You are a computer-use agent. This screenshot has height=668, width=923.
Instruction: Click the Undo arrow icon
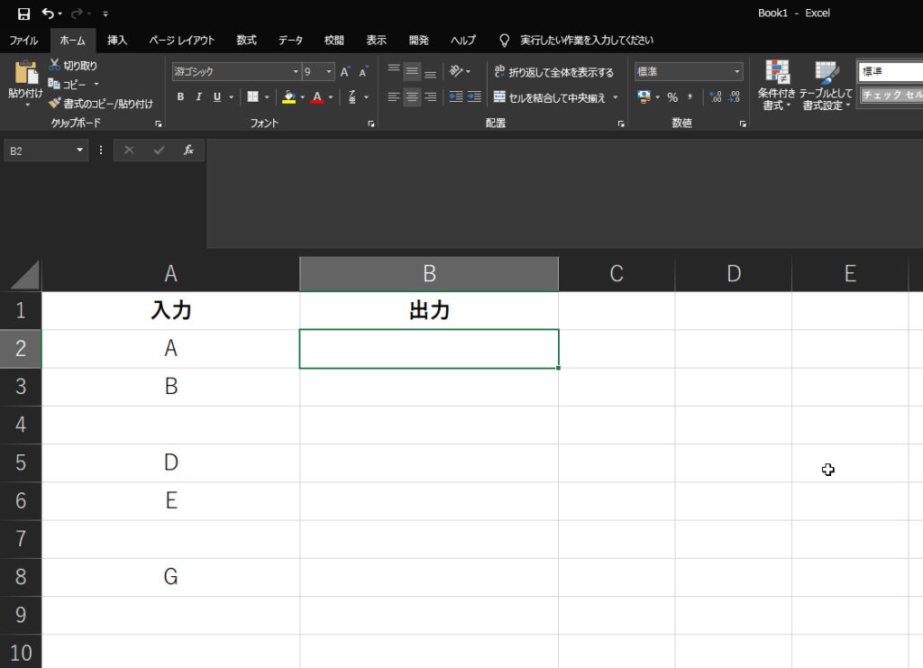(48, 14)
